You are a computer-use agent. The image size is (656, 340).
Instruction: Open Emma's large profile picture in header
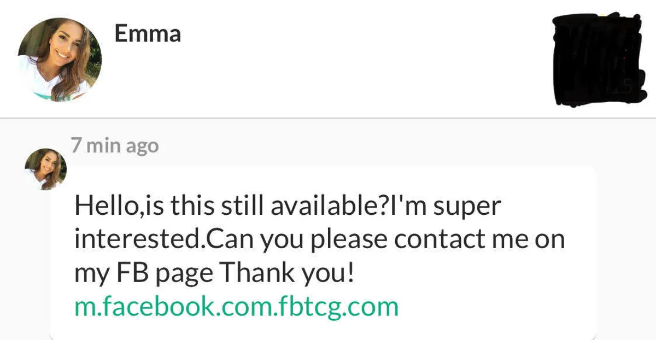pyautogui.click(x=60, y=59)
